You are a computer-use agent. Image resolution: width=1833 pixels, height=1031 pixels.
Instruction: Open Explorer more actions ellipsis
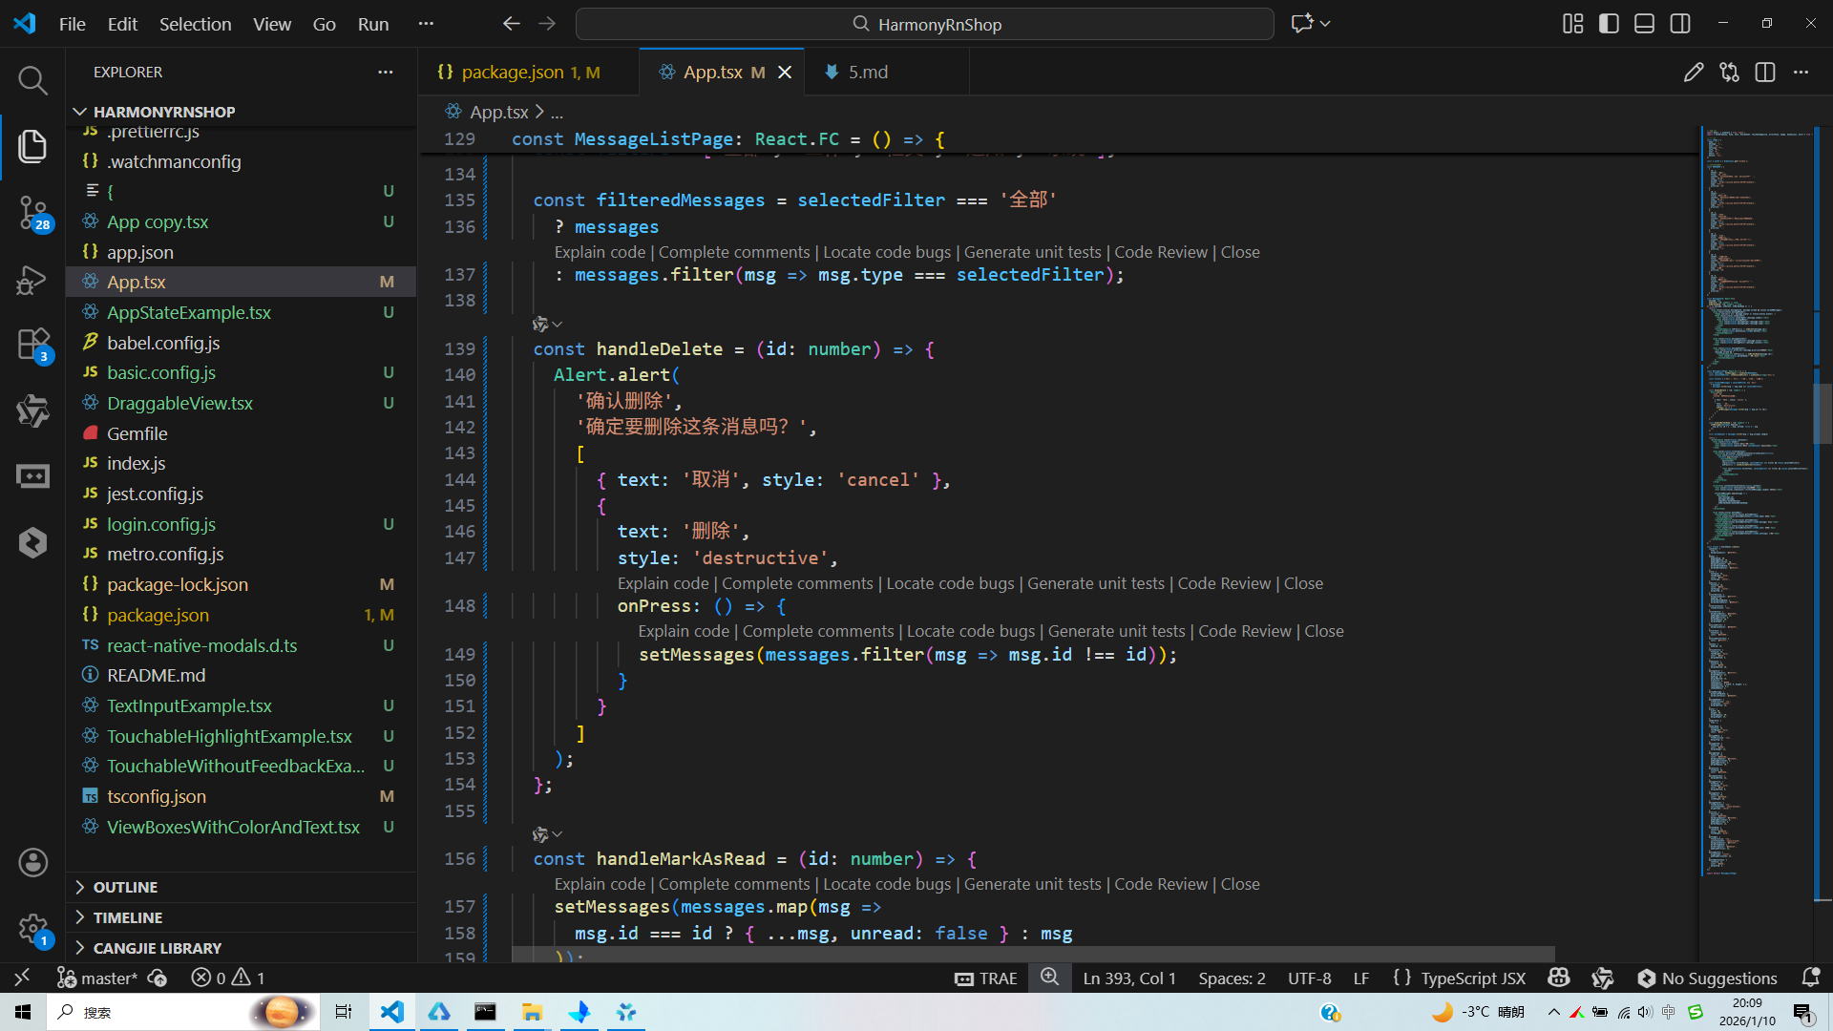(385, 73)
